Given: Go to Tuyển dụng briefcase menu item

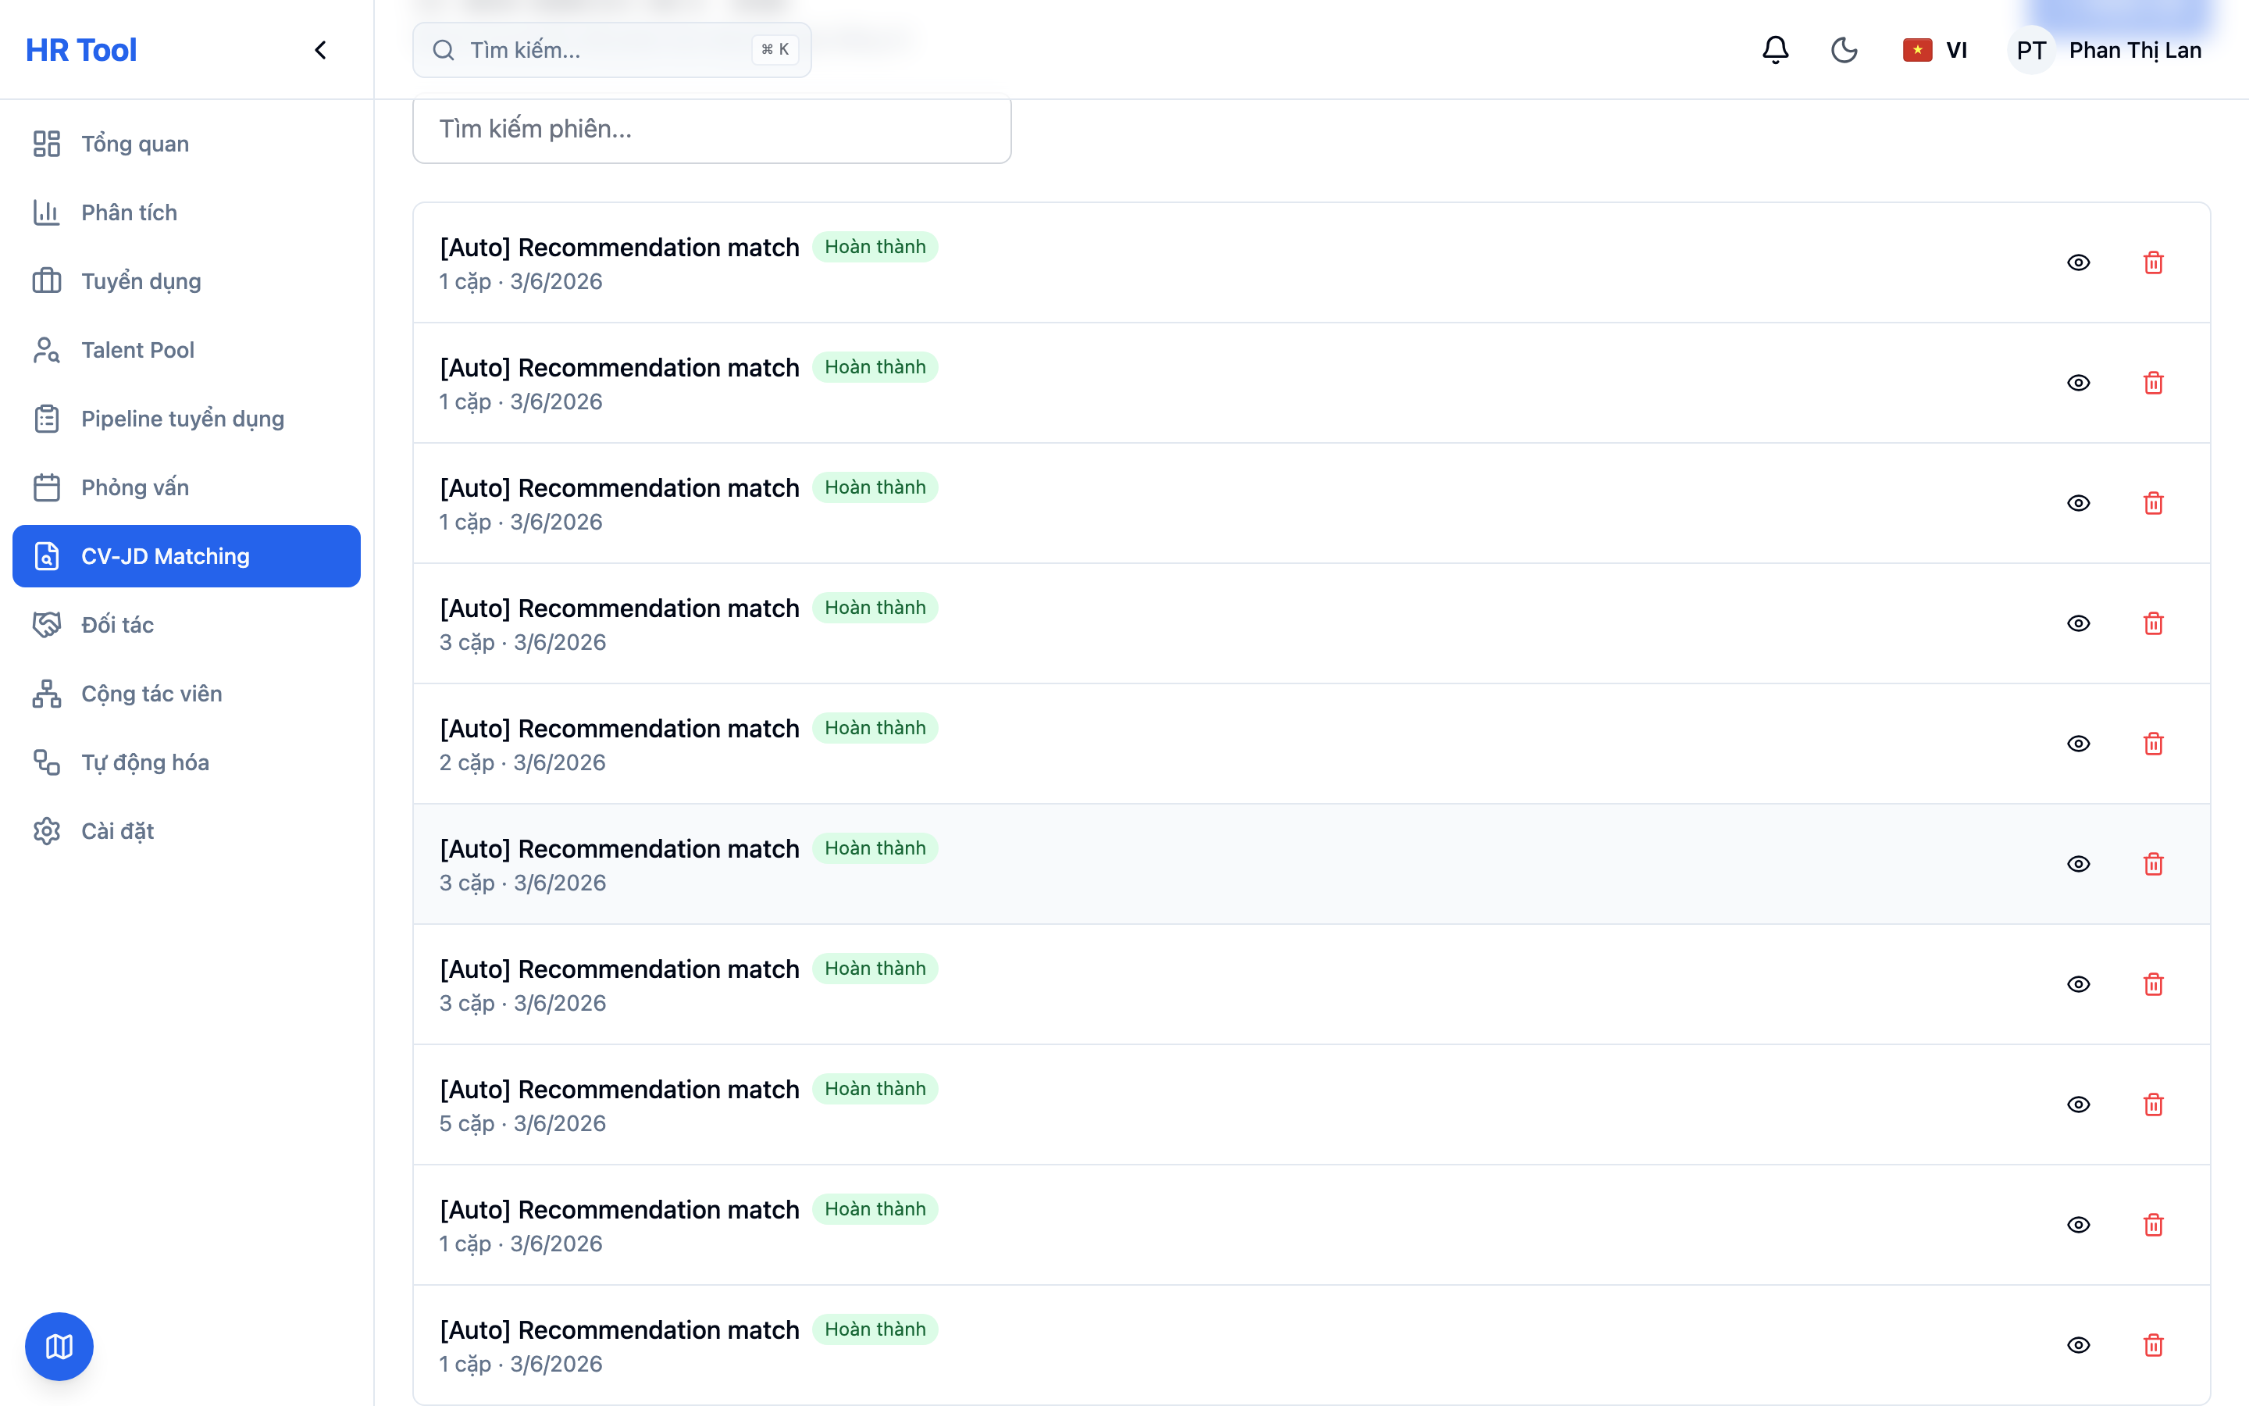Looking at the screenshot, I should (x=186, y=281).
